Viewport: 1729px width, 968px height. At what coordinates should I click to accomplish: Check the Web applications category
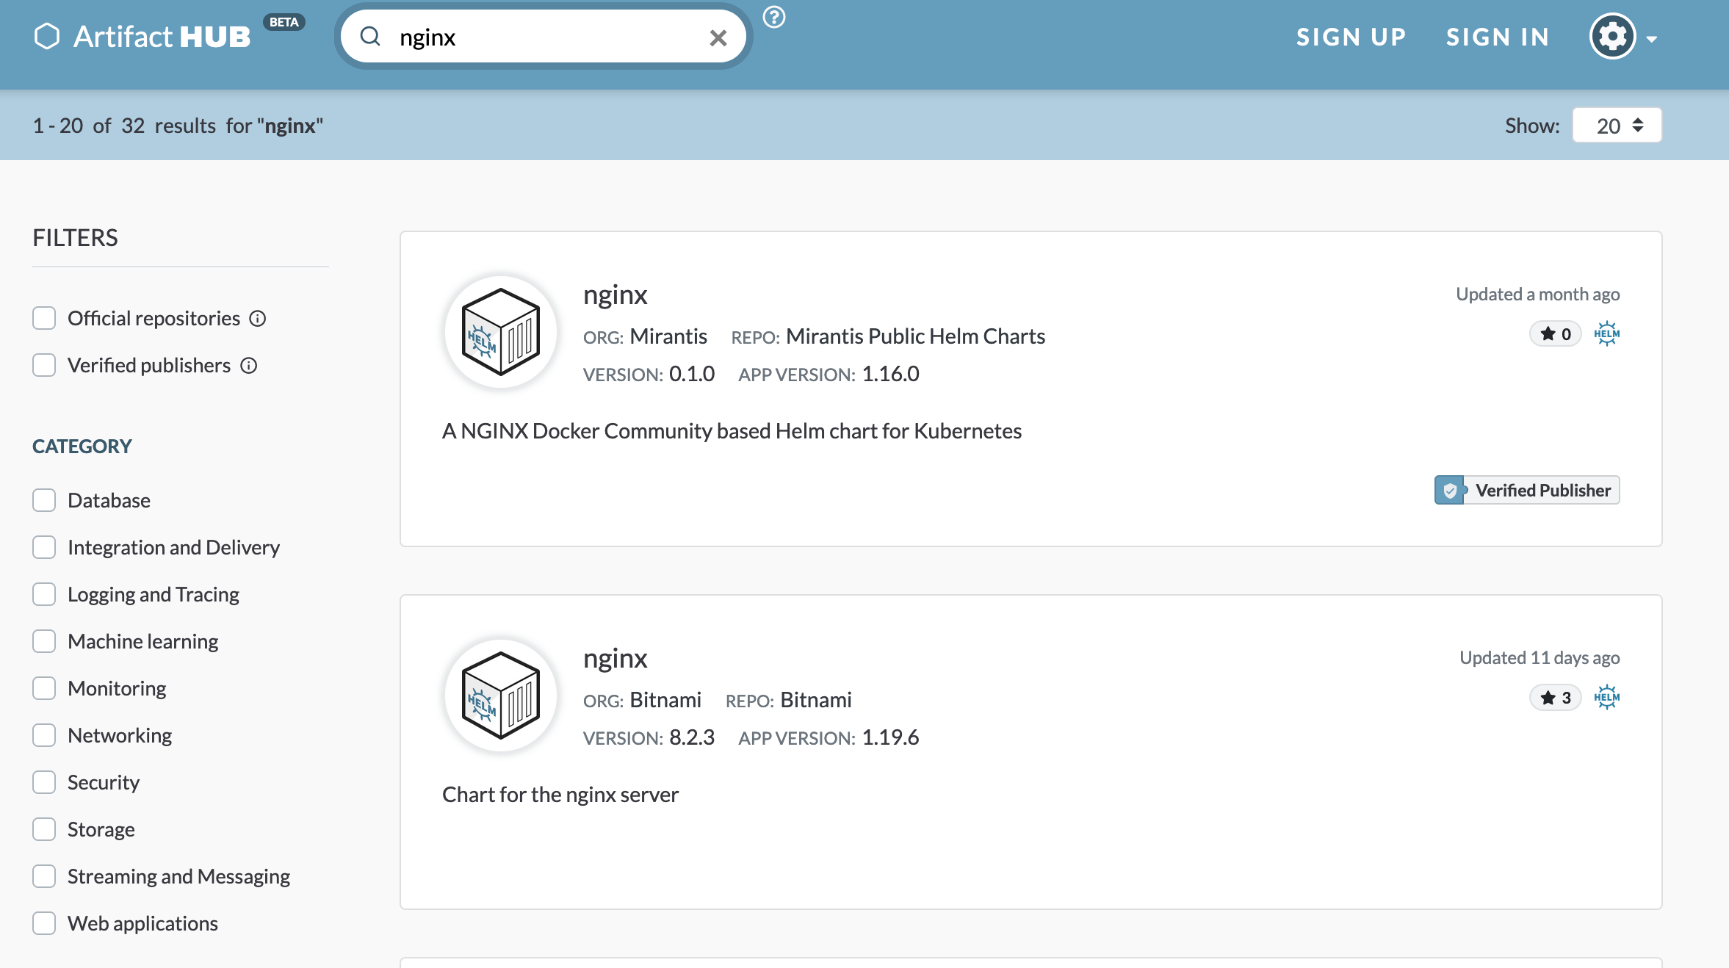(x=44, y=923)
